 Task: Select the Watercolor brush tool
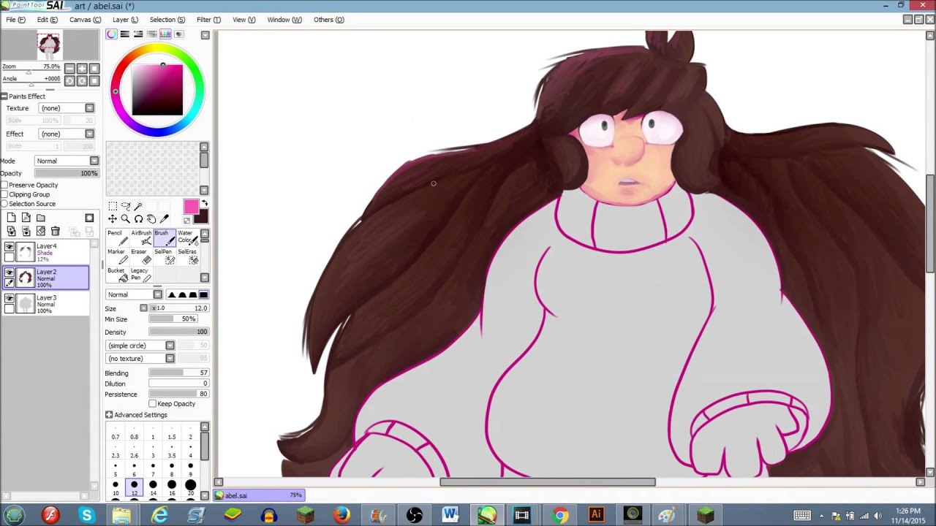click(x=187, y=238)
